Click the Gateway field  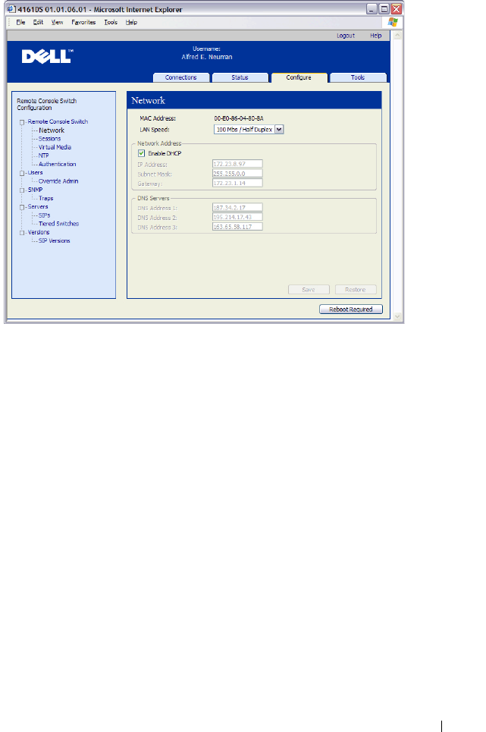click(x=237, y=183)
